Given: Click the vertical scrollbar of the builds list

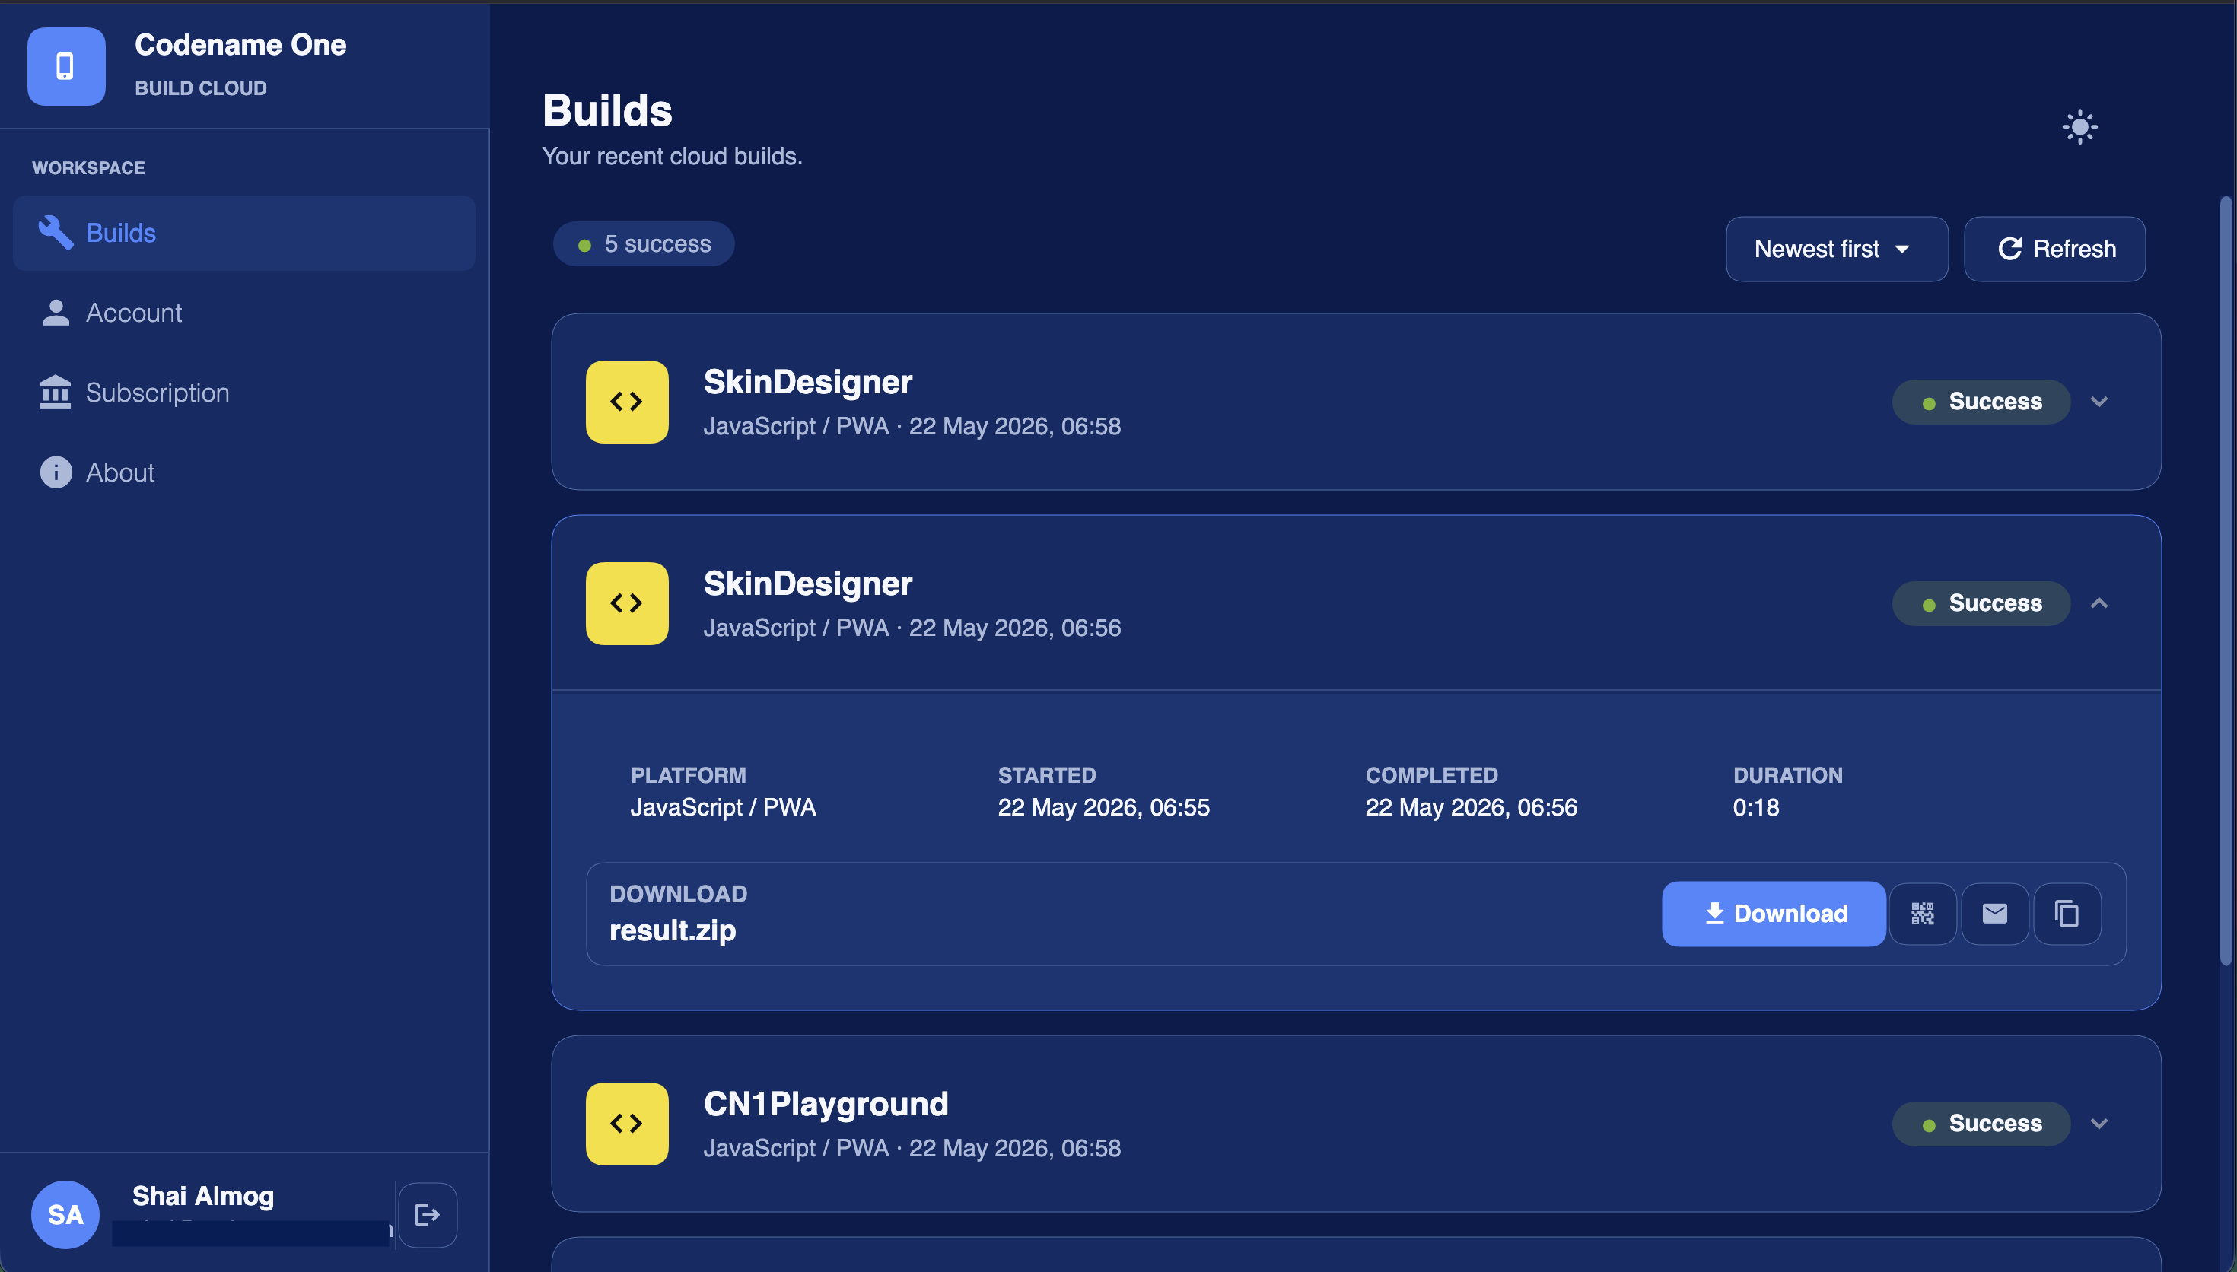Looking at the screenshot, I should point(2226,581).
